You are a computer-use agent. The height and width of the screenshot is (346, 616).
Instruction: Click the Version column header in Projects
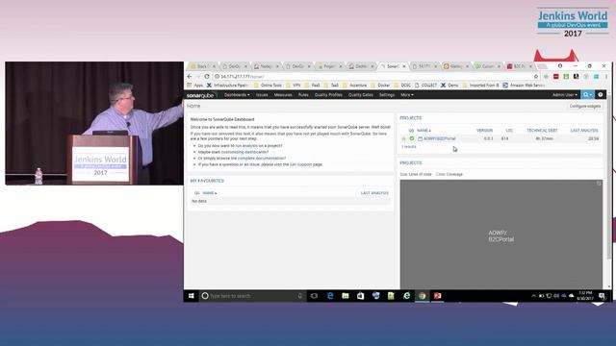tap(484, 131)
